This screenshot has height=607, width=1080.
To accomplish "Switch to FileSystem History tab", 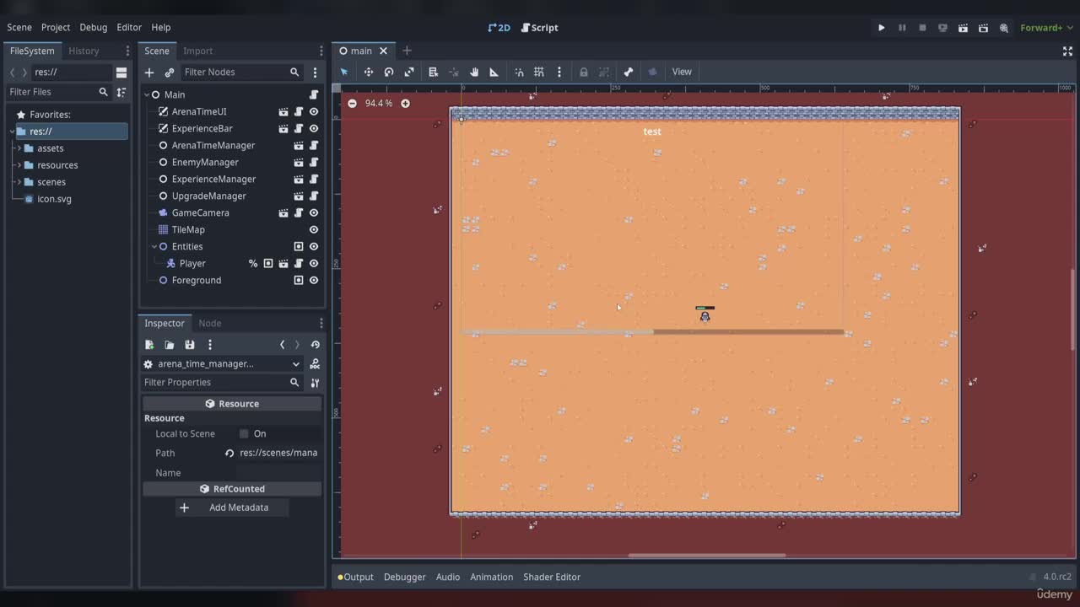I will (x=84, y=51).
